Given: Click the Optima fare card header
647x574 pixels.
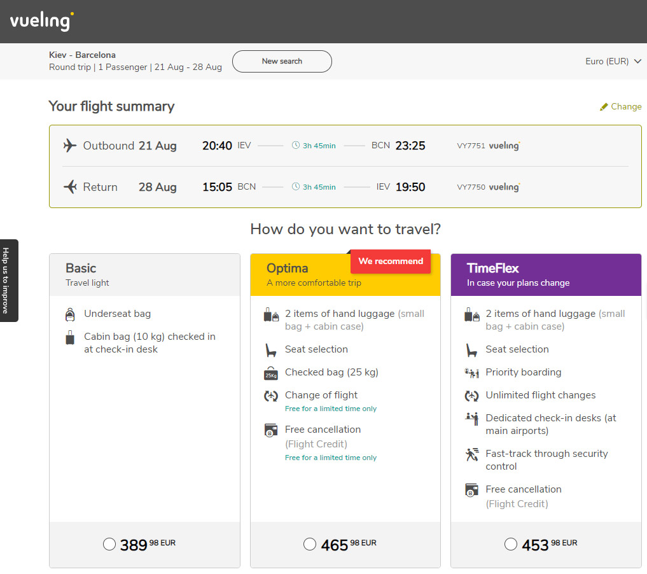Looking at the screenshot, I should point(345,275).
